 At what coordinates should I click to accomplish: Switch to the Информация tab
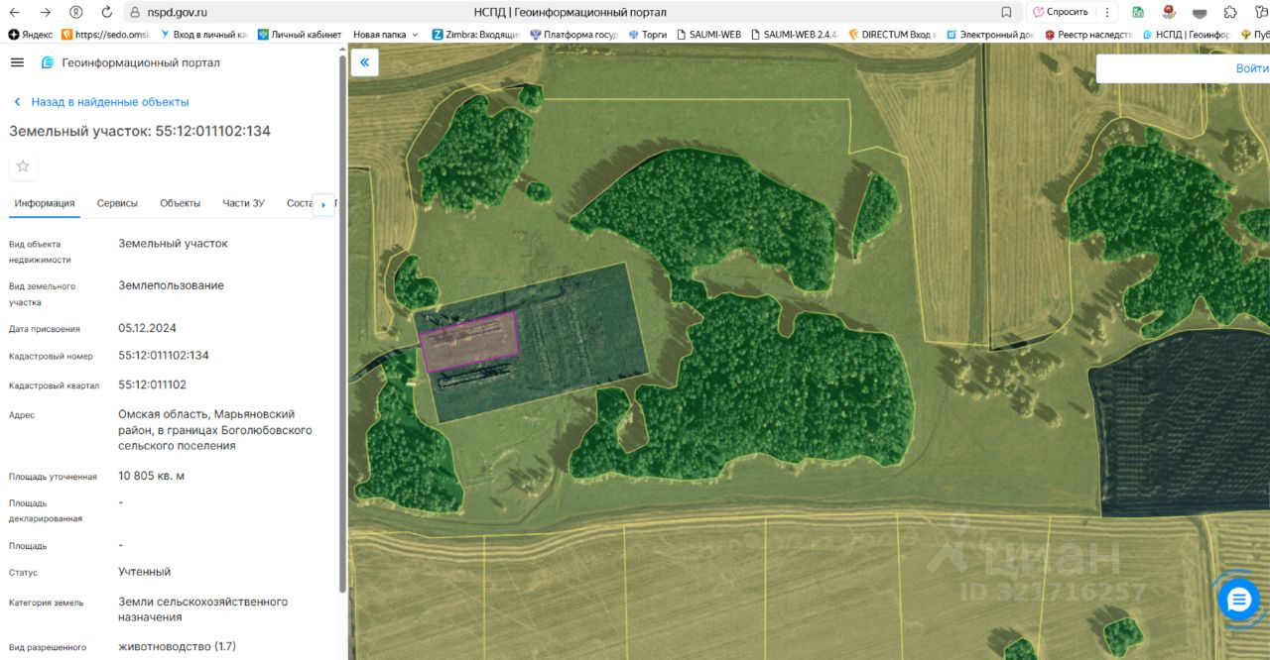click(45, 203)
